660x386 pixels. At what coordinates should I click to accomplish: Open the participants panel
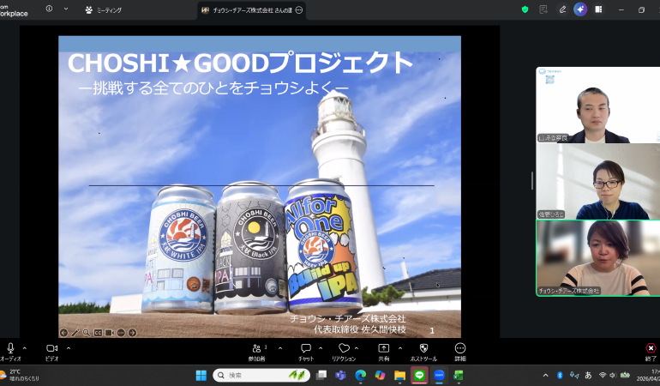256,348
